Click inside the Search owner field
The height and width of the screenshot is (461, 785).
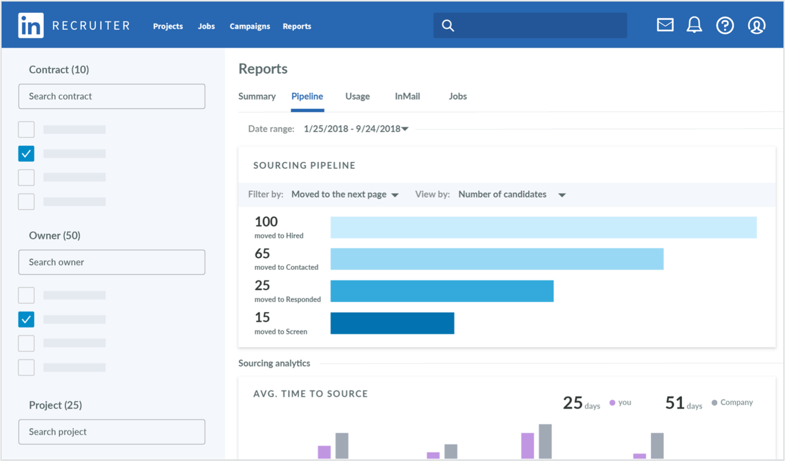click(112, 262)
